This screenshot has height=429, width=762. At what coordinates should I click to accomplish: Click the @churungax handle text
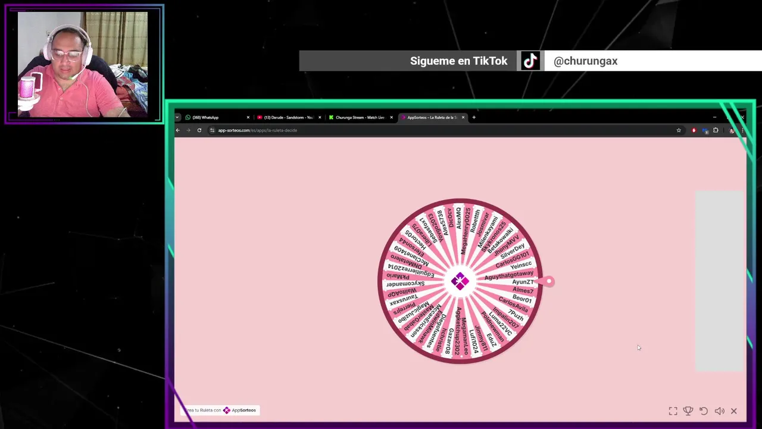(x=585, y=61)
